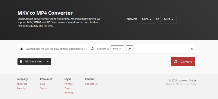Viewport: 218px width, 99px height.
Task: Expand the Add more Files arrow menu
Action: pyautogui.click(x=47, y=61)
